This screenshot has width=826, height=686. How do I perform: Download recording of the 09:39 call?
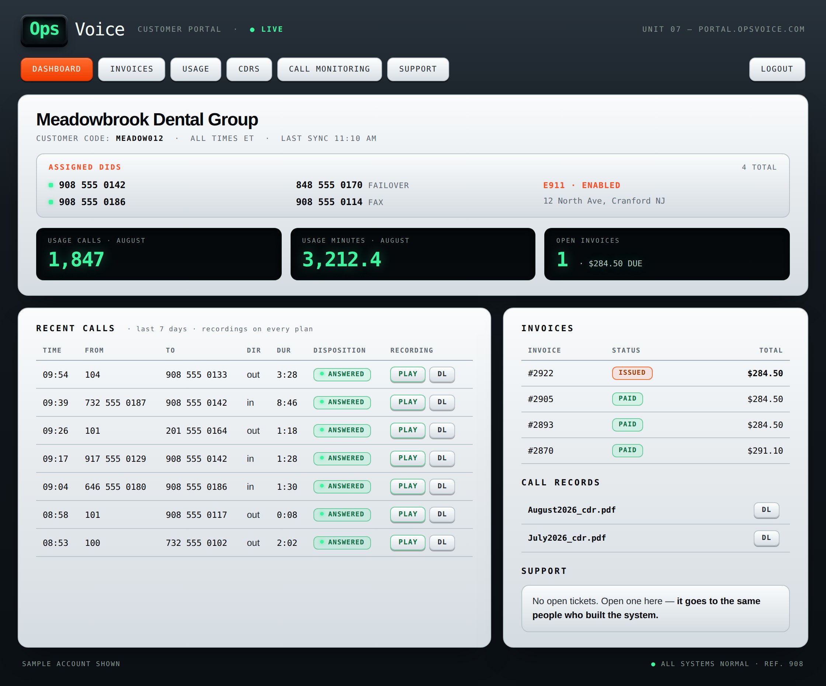[442, 402]
